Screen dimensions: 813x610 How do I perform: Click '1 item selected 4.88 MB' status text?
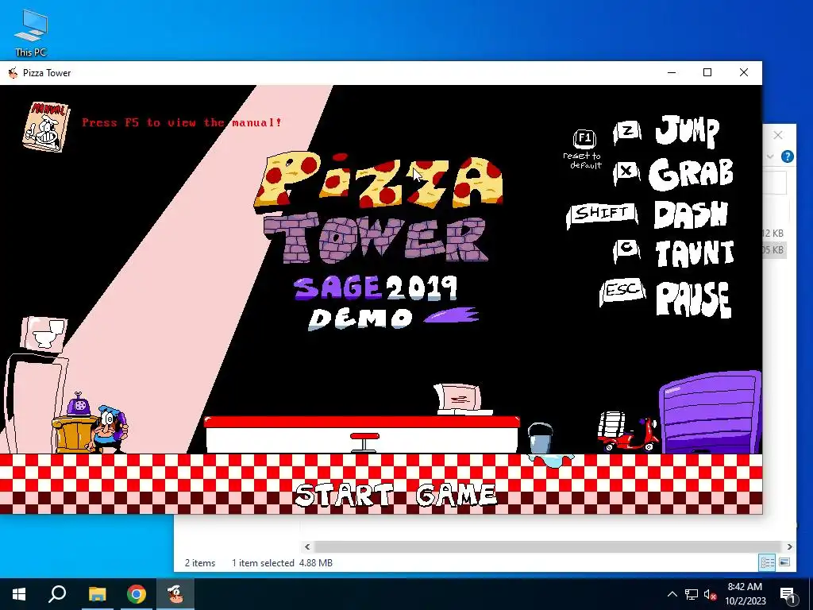[x=282, y=563]
